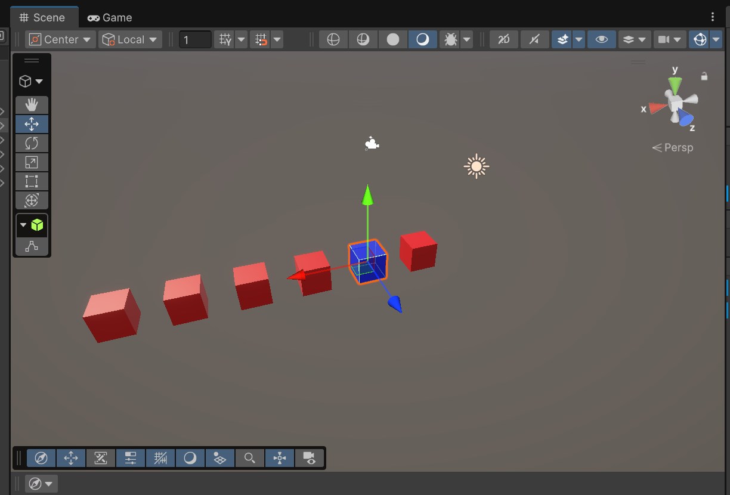Screen dimensions: 730x495
Task: Select the Rotate tool
Action: point(32,143)
